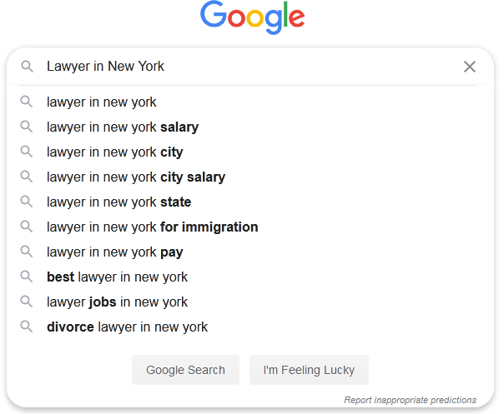Pick the "lawyer in new york city salary" suggestion

tap(136, 177)
